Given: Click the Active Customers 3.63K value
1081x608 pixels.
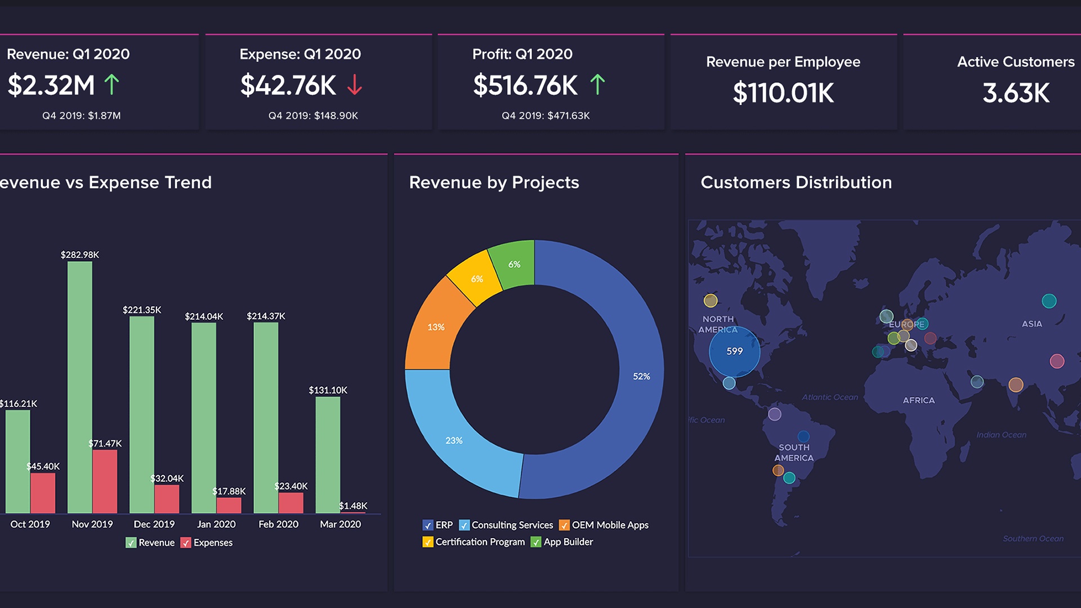Looking at the screenshot, I should pos(1016,93).
